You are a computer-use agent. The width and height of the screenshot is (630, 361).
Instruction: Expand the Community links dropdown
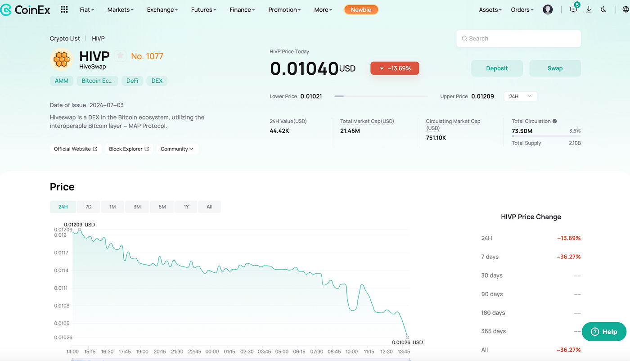tap(177, 149)
